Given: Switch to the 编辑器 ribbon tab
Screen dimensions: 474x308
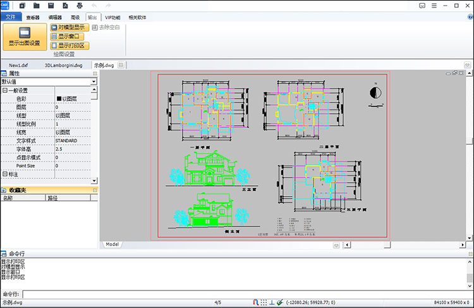Looking at the screenshot, I should 55,18.
